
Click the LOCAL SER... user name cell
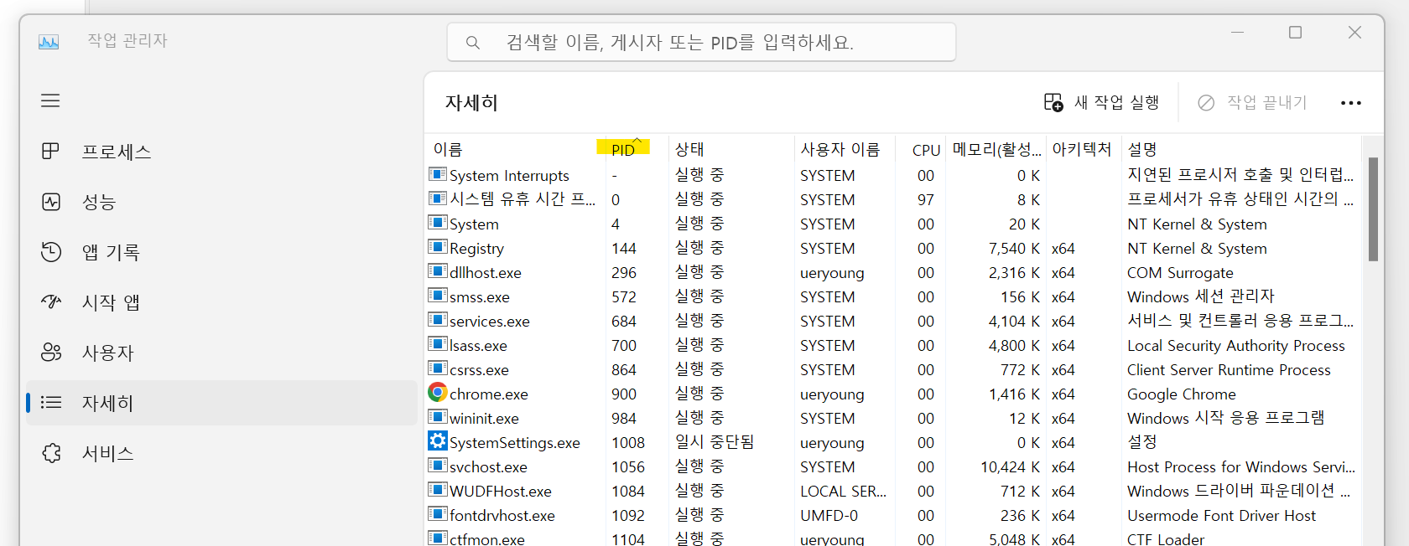click(843, 492)
